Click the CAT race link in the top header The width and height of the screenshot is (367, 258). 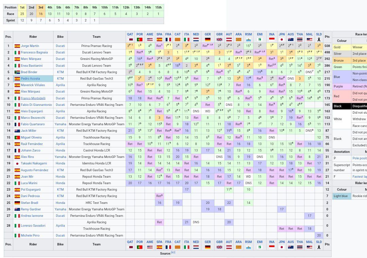(x=177, y=34)
